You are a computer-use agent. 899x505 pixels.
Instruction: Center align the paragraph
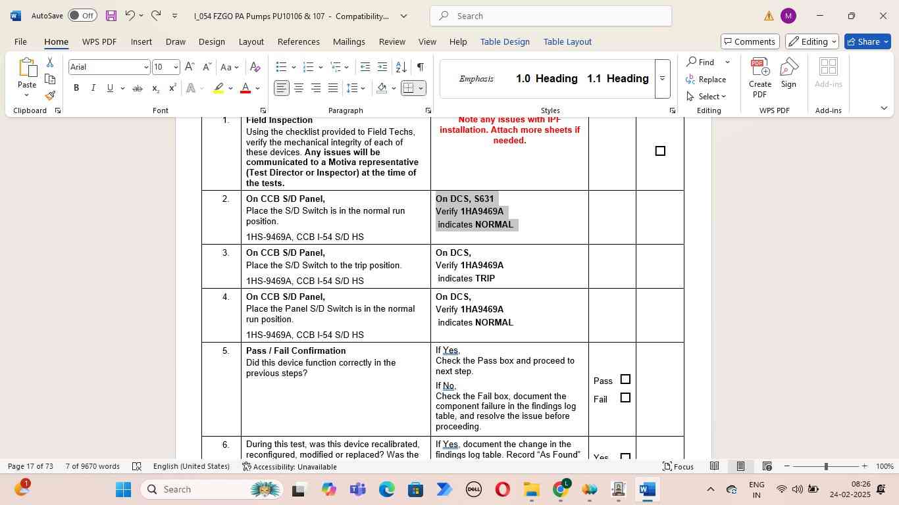[x=299, y=88]
